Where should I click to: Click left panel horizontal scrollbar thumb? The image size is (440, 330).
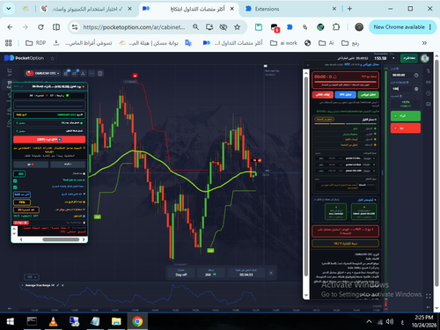(x=61, y=239)
